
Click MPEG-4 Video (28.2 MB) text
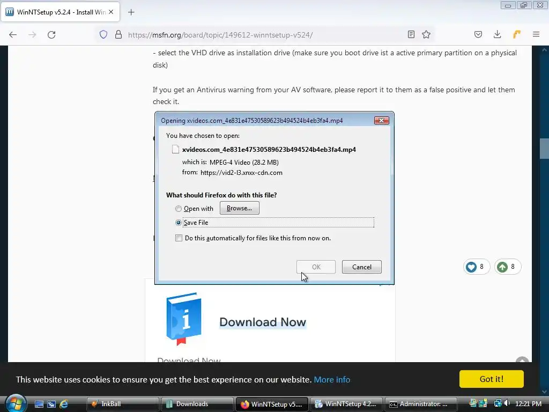pos(244,163)
